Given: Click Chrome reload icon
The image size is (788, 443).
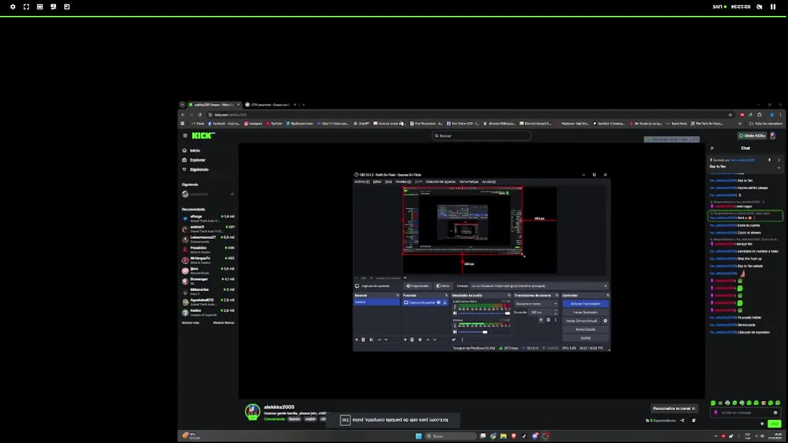Looking at the screenshot, I should (199, 114).
